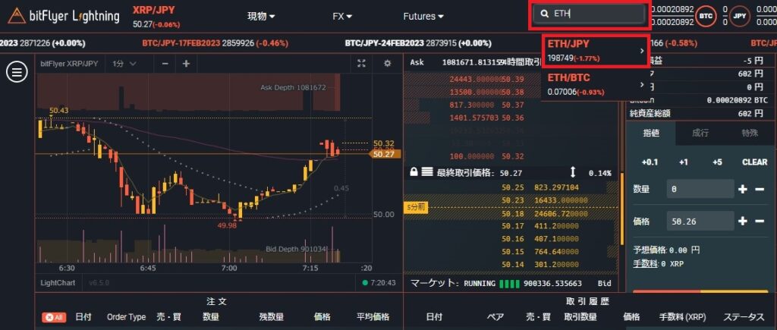
Task: Click bid price 50.17 row
Action: (x=511, y=226)
